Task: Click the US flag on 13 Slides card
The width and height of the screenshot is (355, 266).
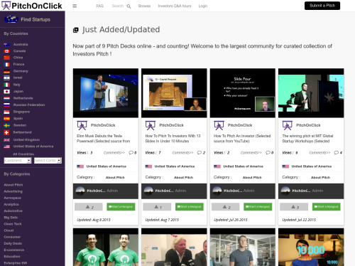Action: pos(148,166)
